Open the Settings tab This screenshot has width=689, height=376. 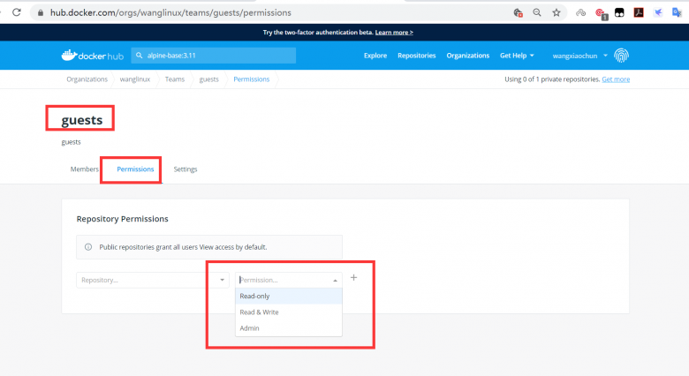point(185,169)
